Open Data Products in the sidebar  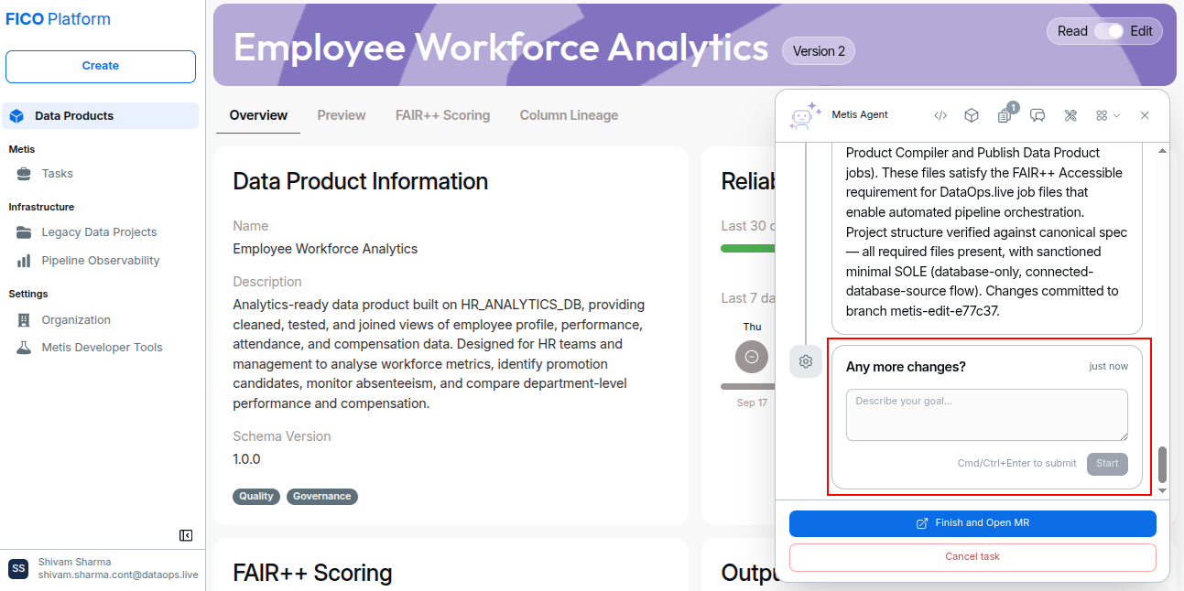point(100,116)
